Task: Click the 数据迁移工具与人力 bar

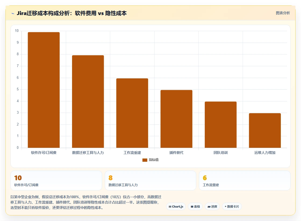Action: tap(88, 101)
